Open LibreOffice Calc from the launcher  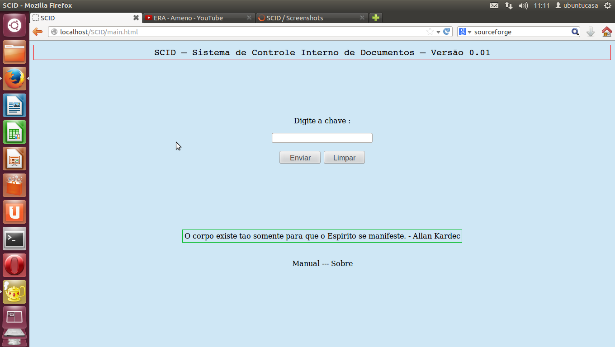14,132
